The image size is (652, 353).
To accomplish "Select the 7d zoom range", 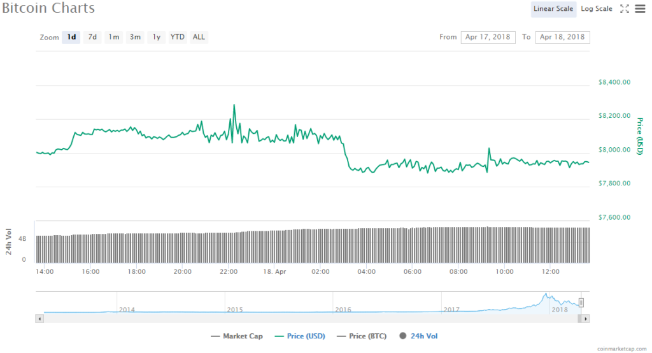I will 92,37.
